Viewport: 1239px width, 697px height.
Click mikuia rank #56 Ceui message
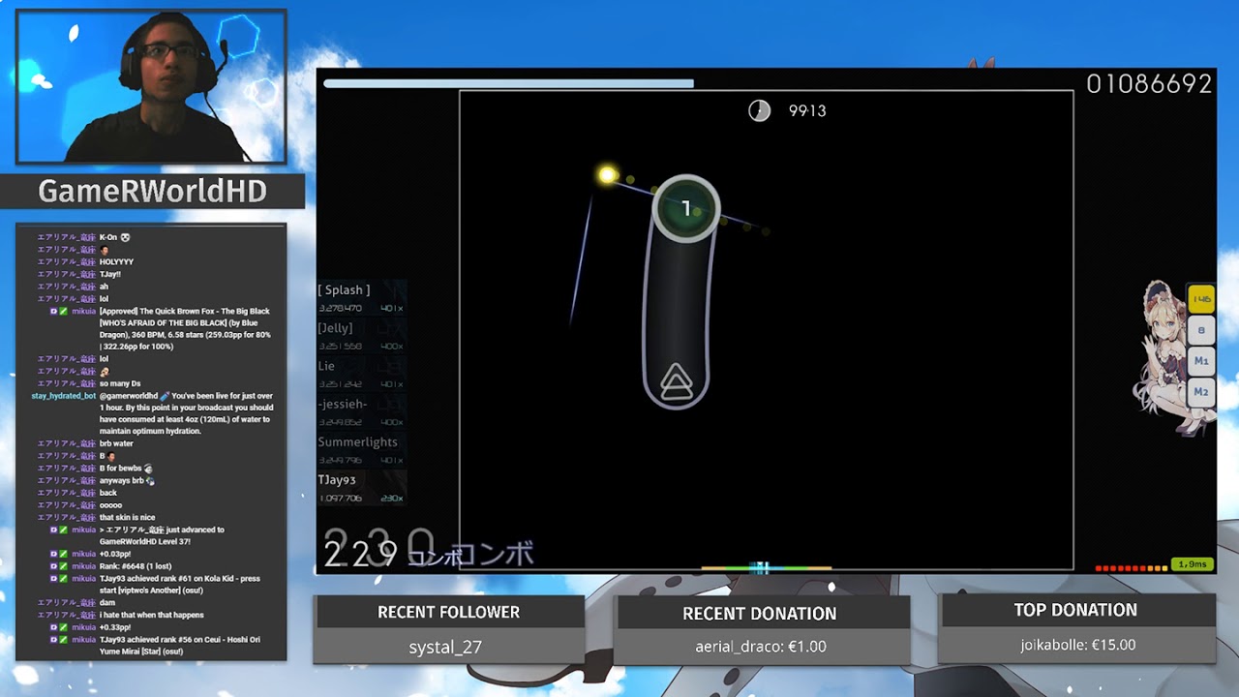click(180, 646)
